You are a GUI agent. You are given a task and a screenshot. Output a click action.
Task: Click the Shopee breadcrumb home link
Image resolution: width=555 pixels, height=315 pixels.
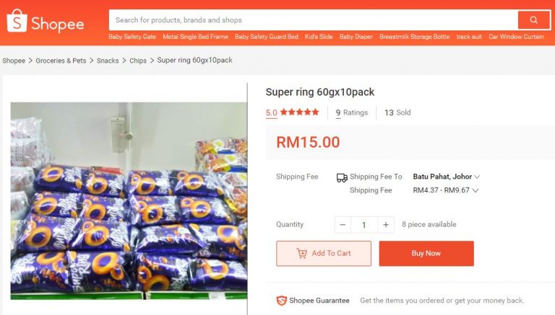[x=14, y=61]
